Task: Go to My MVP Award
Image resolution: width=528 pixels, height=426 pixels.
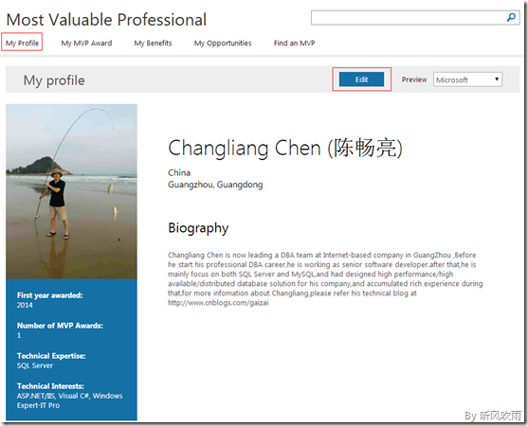Action: [x=86, y=43]
